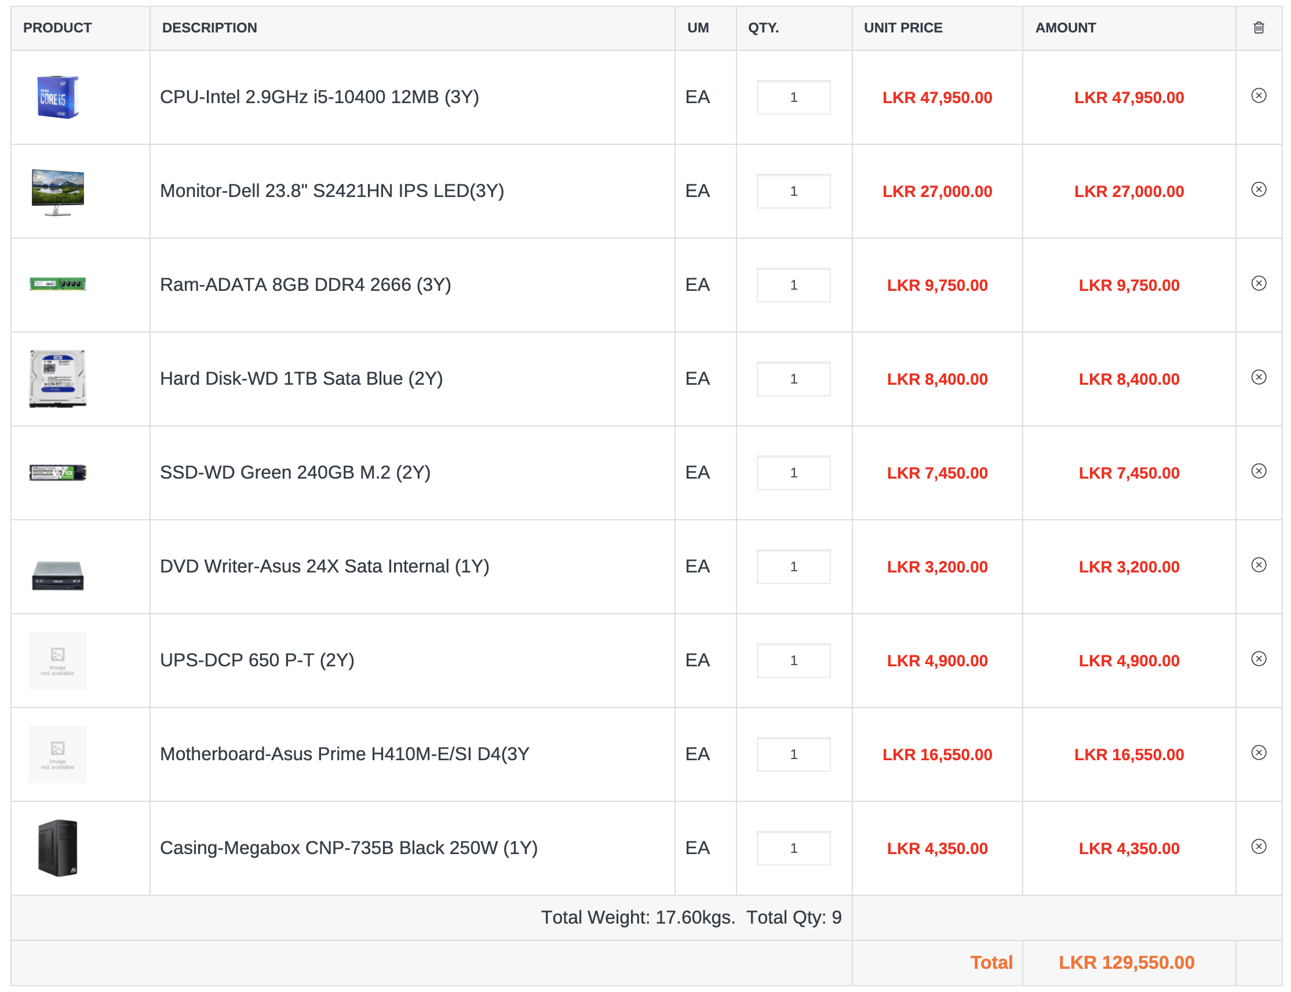This screenshot has width=1291, height=992.
Task: Click description 'Motherboard-Asus Prime H410M-E/SI D4(3Y'
Action: tap(345, 754)
